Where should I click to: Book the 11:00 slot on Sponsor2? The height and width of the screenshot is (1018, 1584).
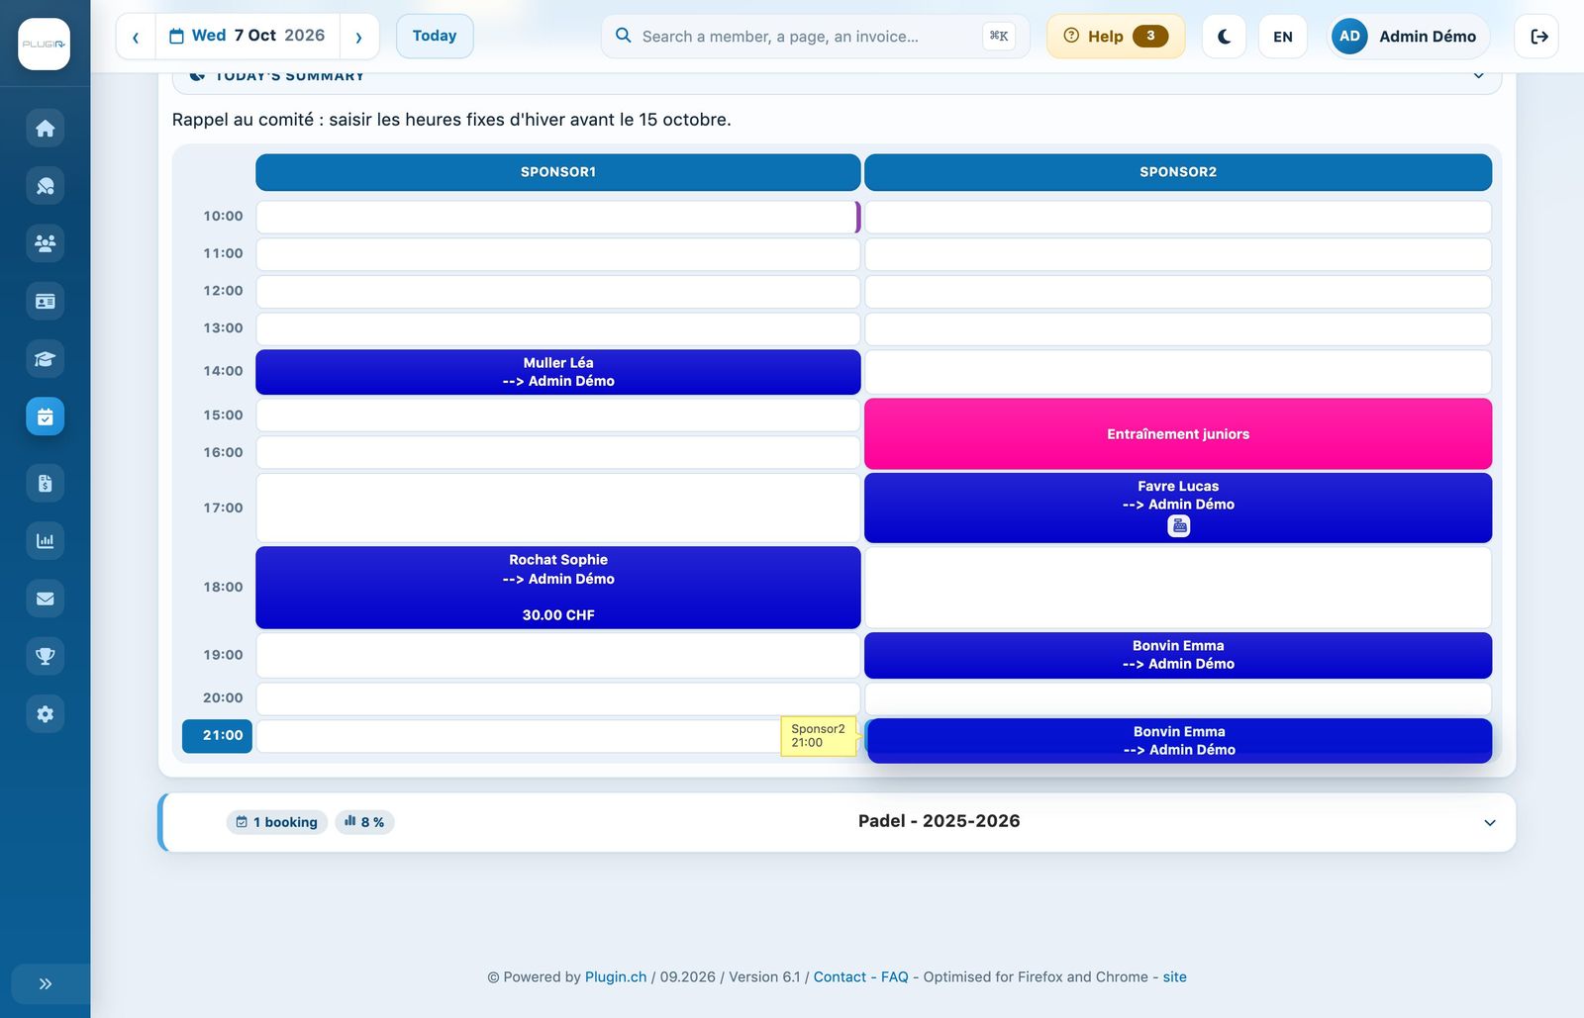1178,254
